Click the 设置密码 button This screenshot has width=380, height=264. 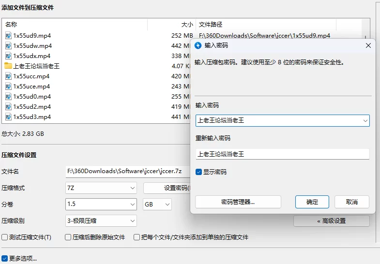point(167,188)
